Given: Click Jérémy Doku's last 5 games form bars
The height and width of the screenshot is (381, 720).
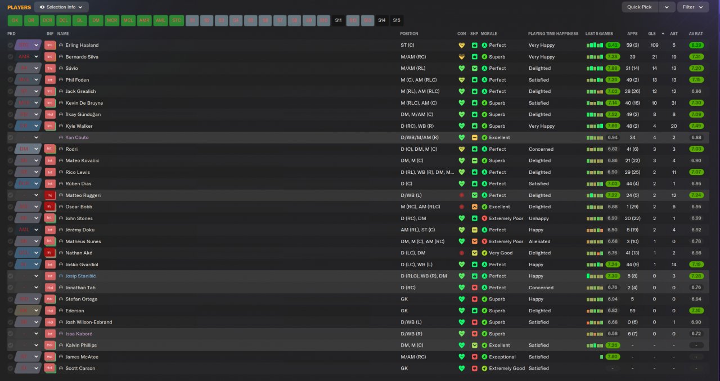Looking at the screenshot, I should click(595, 230).
